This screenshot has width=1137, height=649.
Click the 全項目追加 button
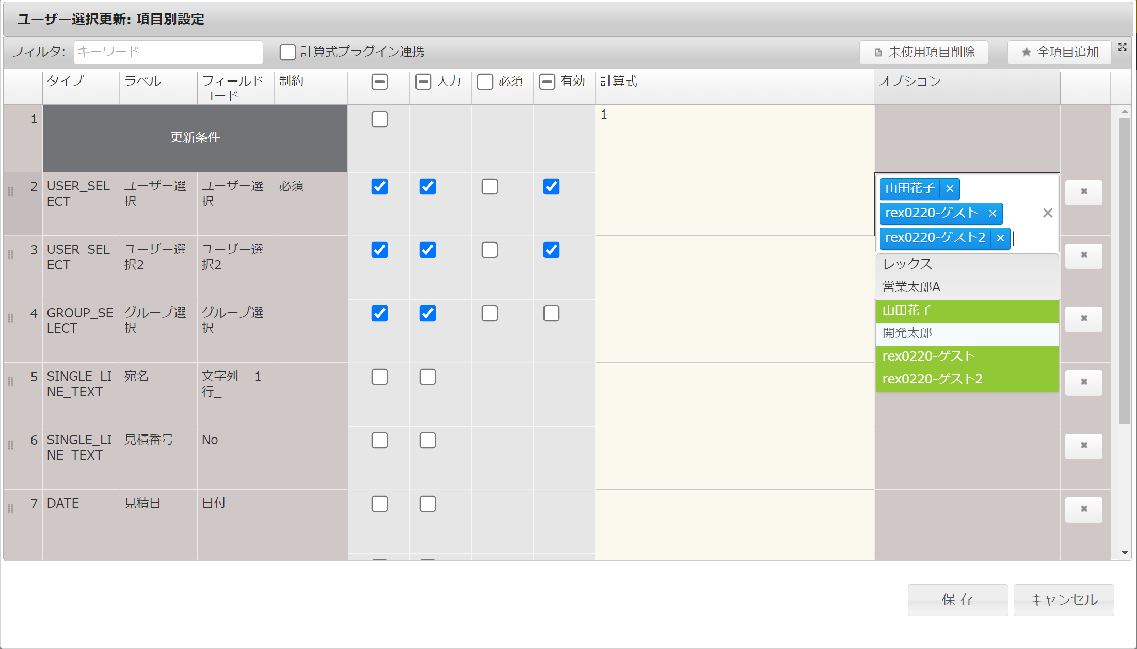coord(1059,52)
